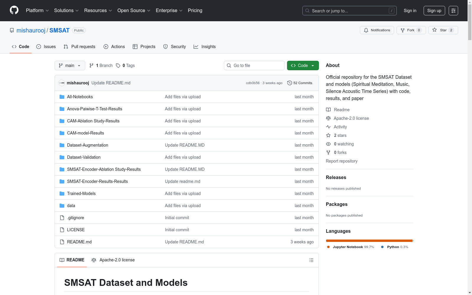Viewport: 472px width, 295px height.
Task: Open the Code tab
Action: 21,47
